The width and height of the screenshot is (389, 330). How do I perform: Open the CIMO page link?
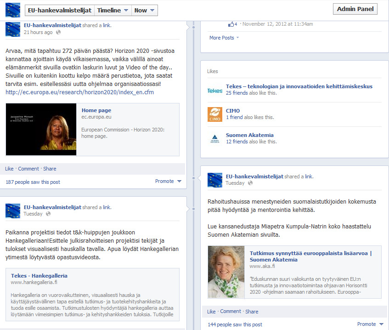233,111
